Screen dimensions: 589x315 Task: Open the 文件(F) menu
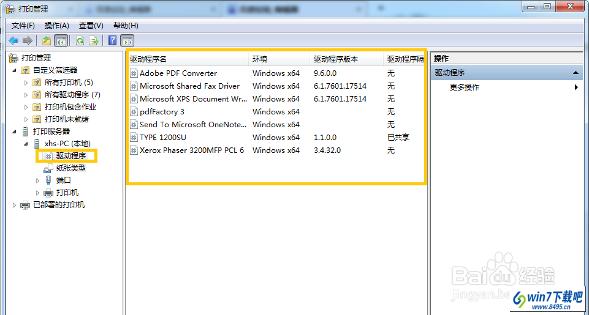23,26
